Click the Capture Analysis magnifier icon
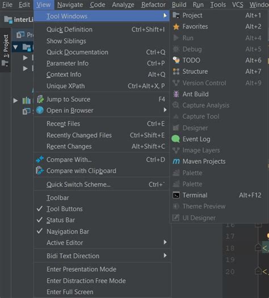The height and width of the screenshot is (298, 269). pos(176,105)
